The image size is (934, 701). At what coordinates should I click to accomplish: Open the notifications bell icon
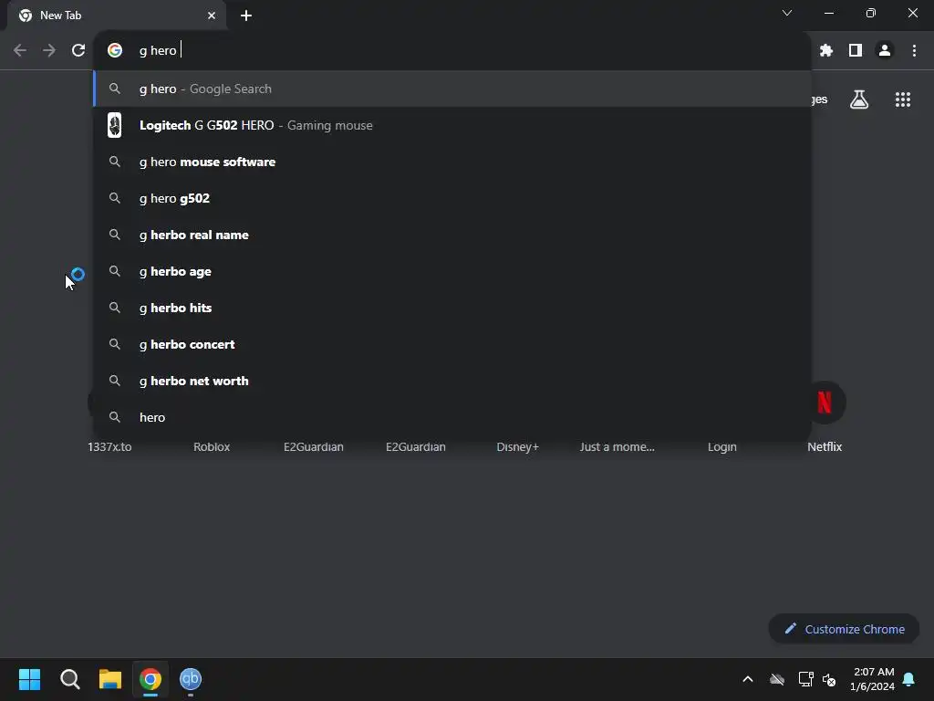tap(908, 679)
